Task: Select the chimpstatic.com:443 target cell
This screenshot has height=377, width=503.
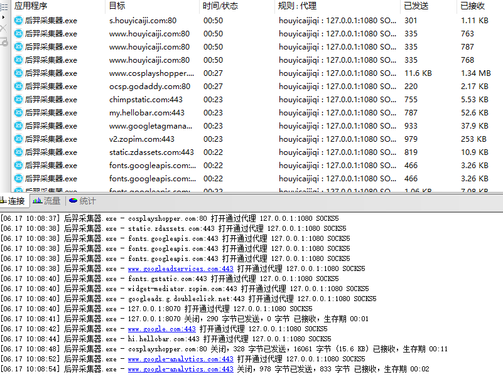Action: [x=146, y=99]
